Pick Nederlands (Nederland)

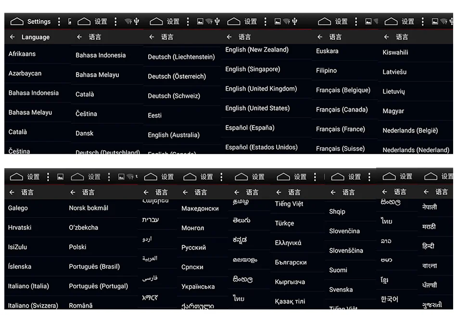click(x=416, y=150)
